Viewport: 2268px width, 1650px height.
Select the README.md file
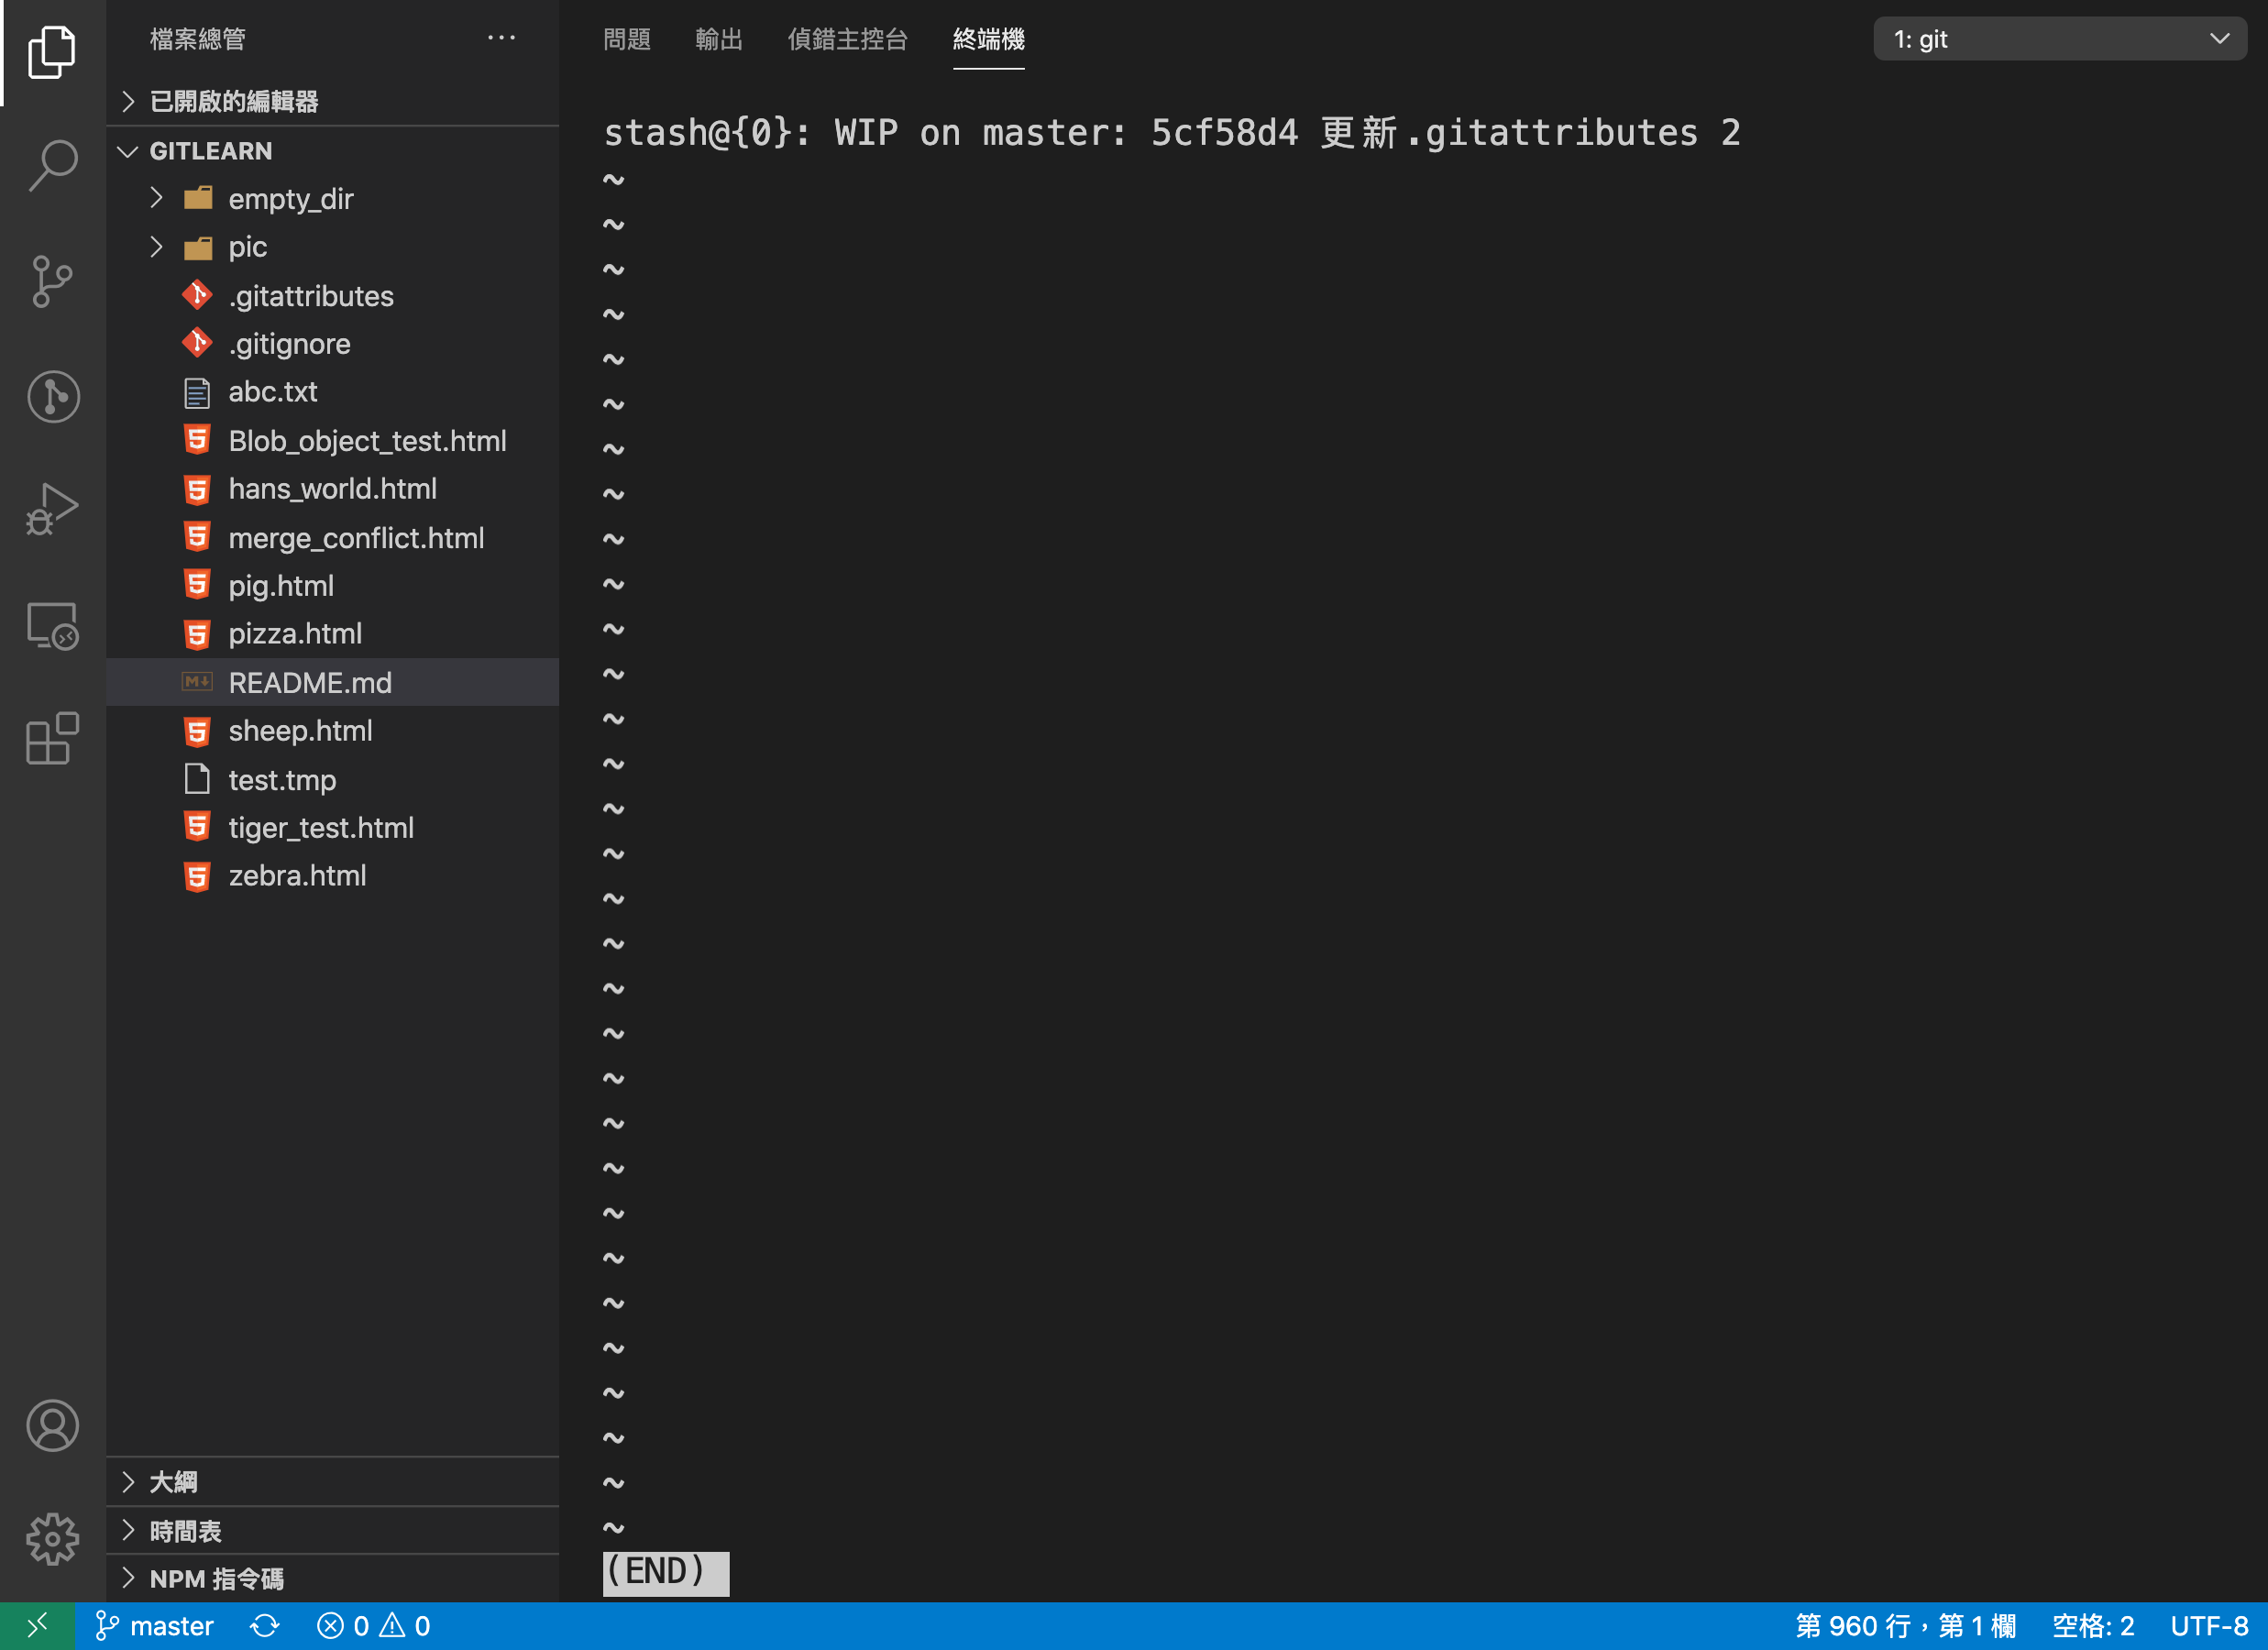click(332, 682)
